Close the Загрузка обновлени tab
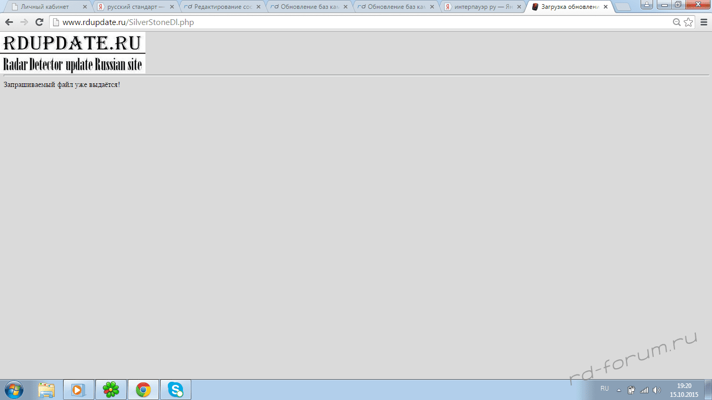Image resolution: width=712 pixels, height=400 pixels. [x=606, y=7]
